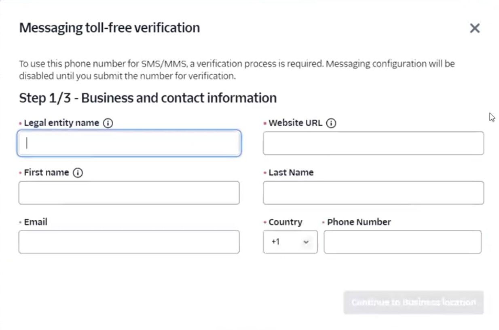The image size is (499, 330).
Task: Click the "Last Name" field label
Action: 291,173
